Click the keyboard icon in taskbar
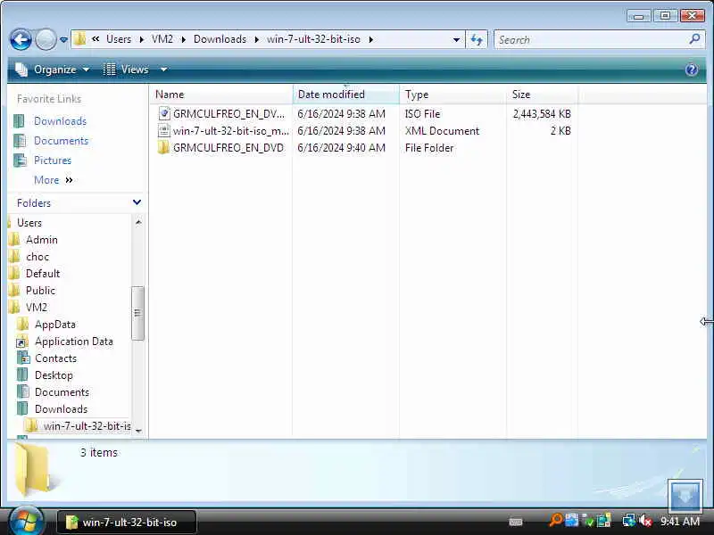The width and height of the screenshot is (714, 535). pyautogui.click(x=516, y=522)
